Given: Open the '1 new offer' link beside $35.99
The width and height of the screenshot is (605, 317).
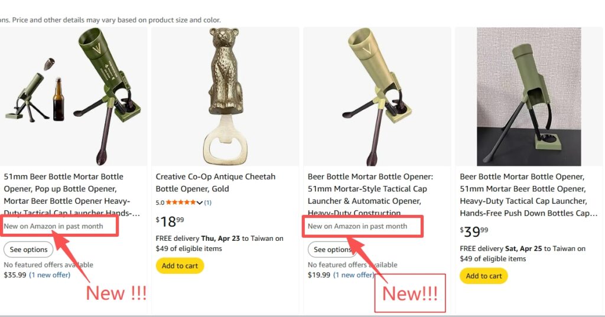Looking at the screenshot, I should click(50, 275).
